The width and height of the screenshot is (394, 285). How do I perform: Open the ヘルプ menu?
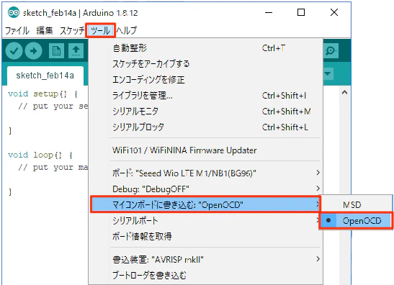tap(127, 31)
